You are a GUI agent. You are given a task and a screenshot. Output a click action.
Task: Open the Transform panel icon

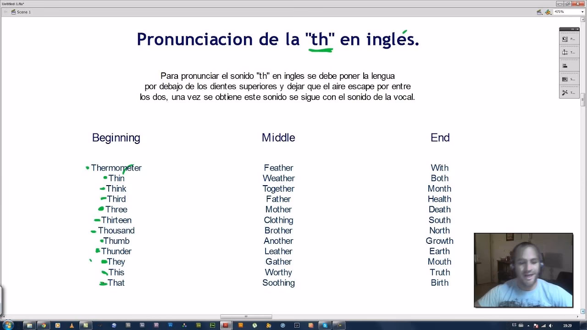coord(565,52)
